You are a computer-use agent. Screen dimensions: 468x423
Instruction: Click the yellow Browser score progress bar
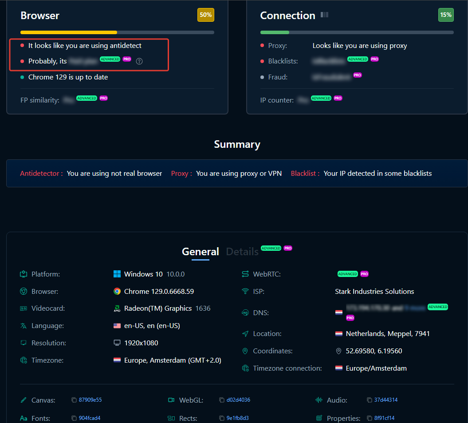point(69,32)
